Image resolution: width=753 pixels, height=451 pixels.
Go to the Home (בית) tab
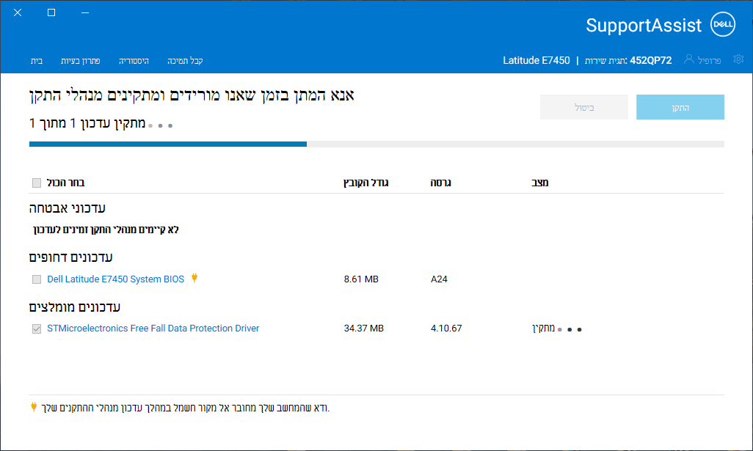36,61
